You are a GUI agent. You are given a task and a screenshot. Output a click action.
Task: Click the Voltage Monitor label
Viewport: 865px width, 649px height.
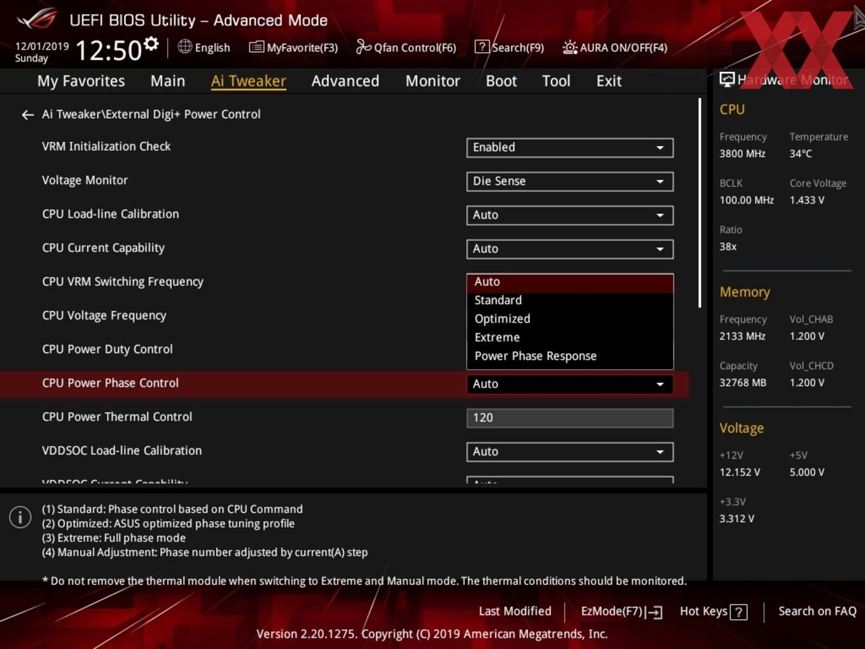pos(85,180)
